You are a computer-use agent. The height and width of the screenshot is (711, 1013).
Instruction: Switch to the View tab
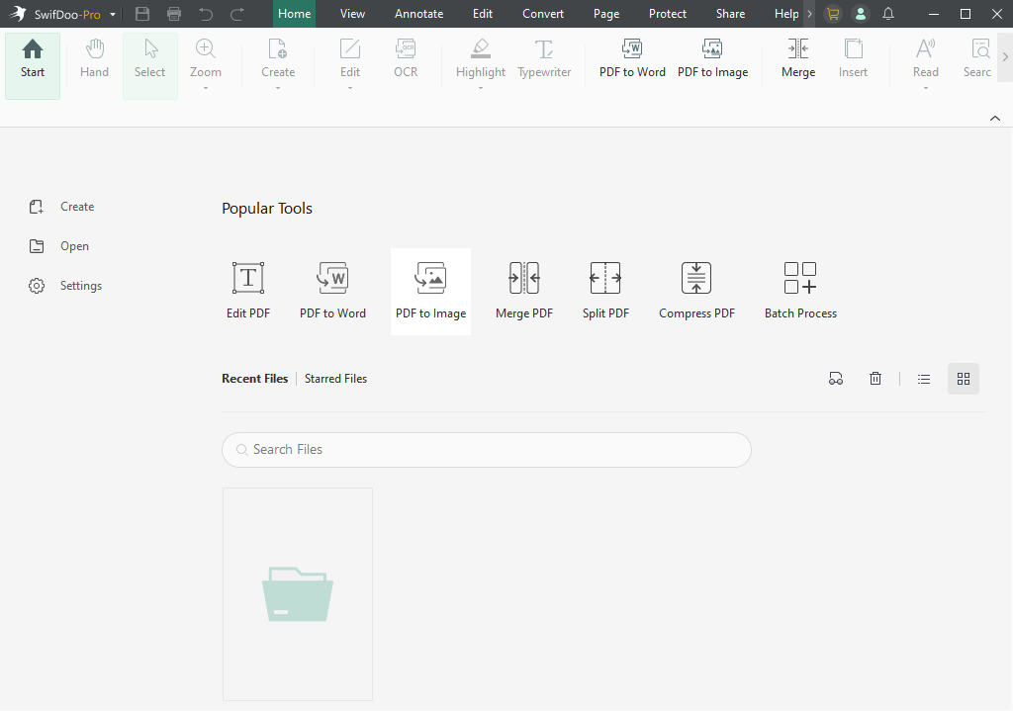coord(353,14)
